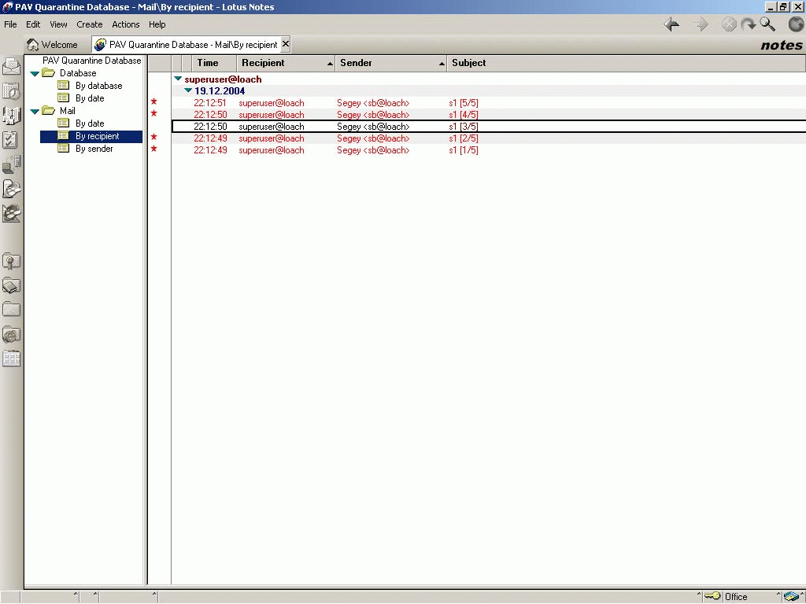Click the PAV Quarantine tab icon
This screenshot has width=806, height=604.
pos(100,45)
